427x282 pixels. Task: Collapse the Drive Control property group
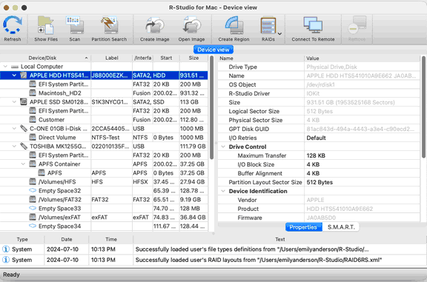(x=223, y=147)
